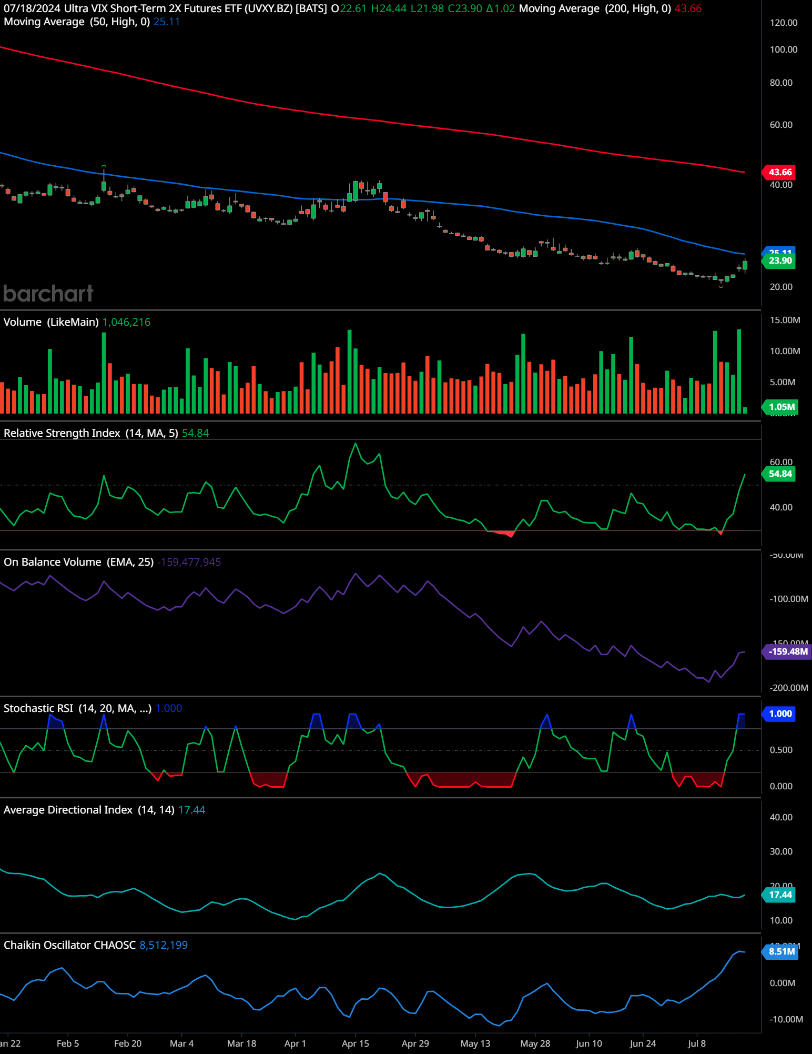Click the 120.00 price axis label
812x1054 pixels.
(784, 23)
